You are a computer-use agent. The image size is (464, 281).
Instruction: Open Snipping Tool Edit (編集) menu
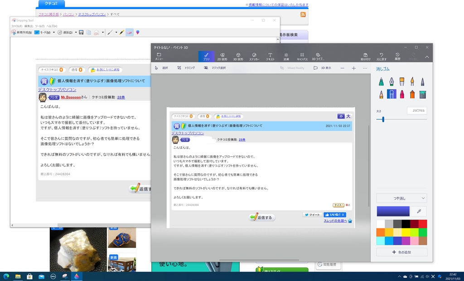[29, 26]
